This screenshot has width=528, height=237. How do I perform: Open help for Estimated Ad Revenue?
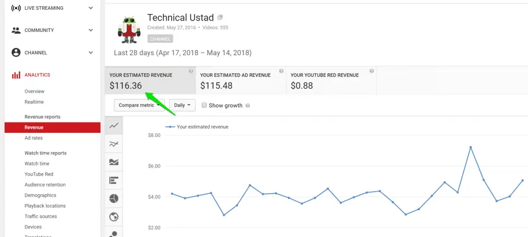281,71
